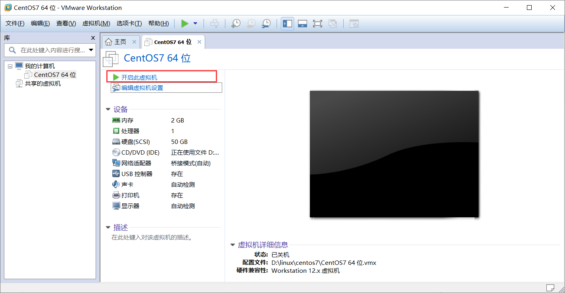The height and width of the screenshot is (293, 565).
Task: Click the .vmx config file path
Action: 324,262
